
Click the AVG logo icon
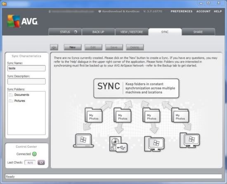click(14, 21)
